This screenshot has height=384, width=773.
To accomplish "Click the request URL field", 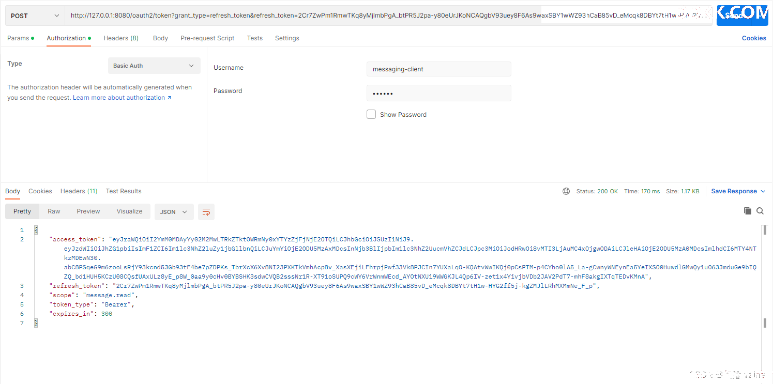I will (x=388, y=16).
